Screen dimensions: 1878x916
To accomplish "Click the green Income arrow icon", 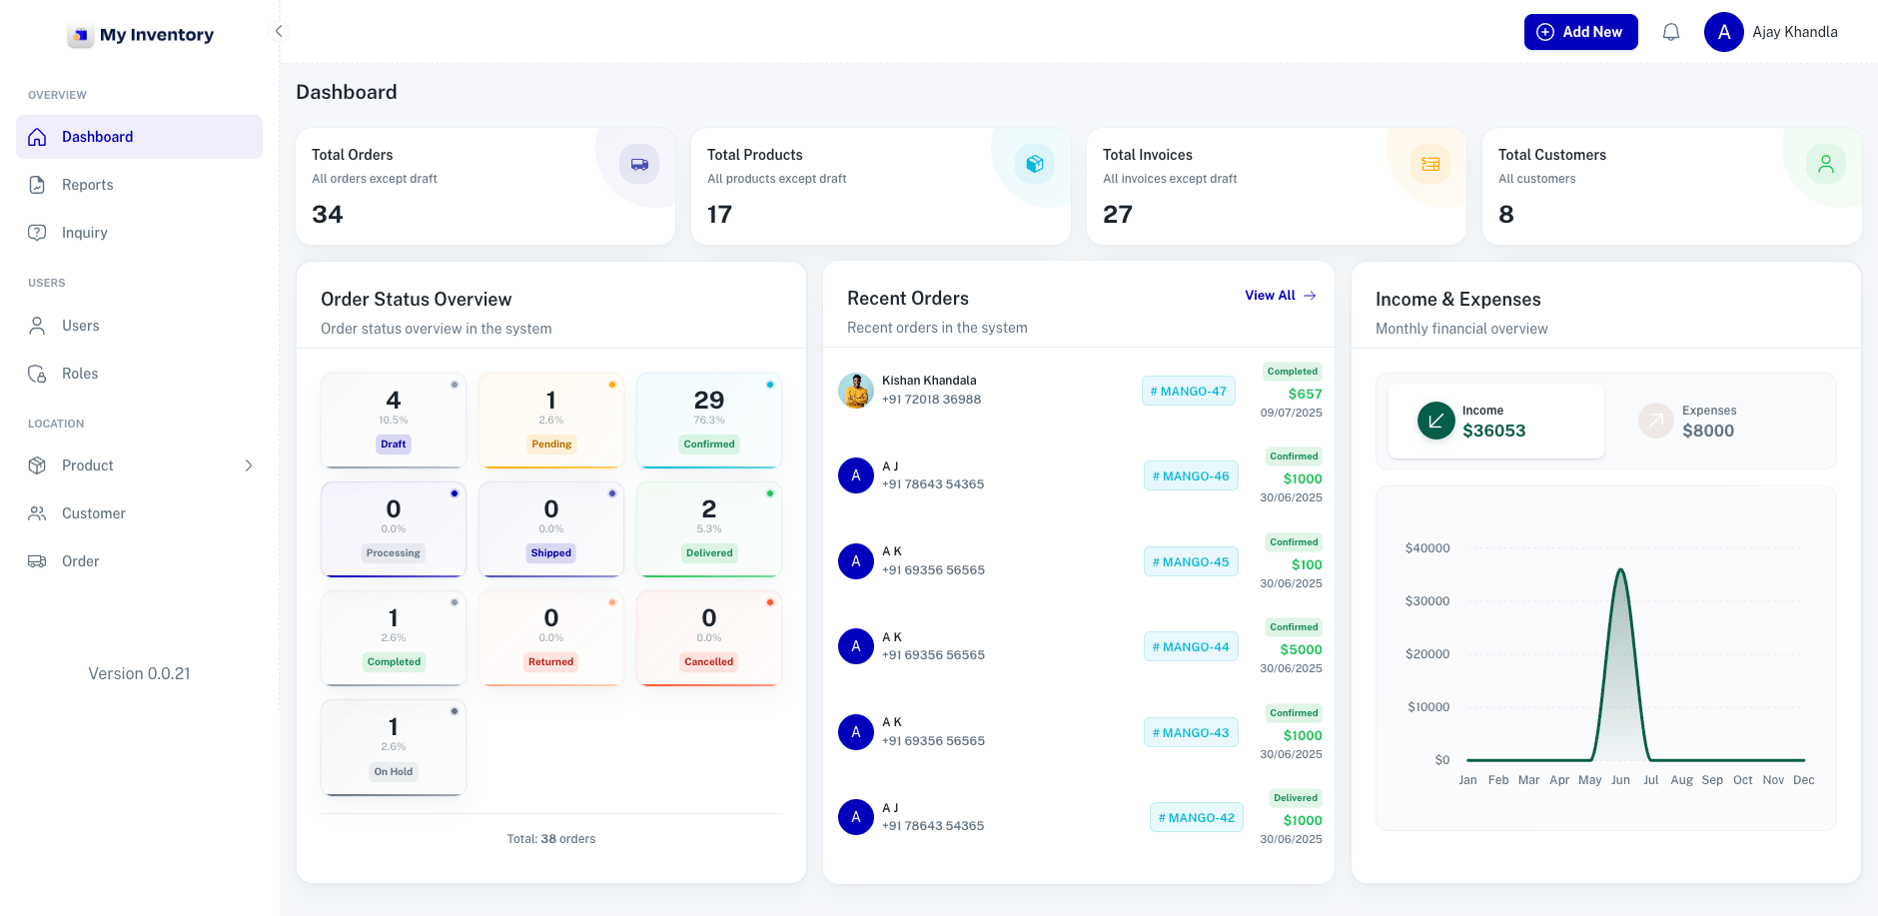I will point(1435,421).
